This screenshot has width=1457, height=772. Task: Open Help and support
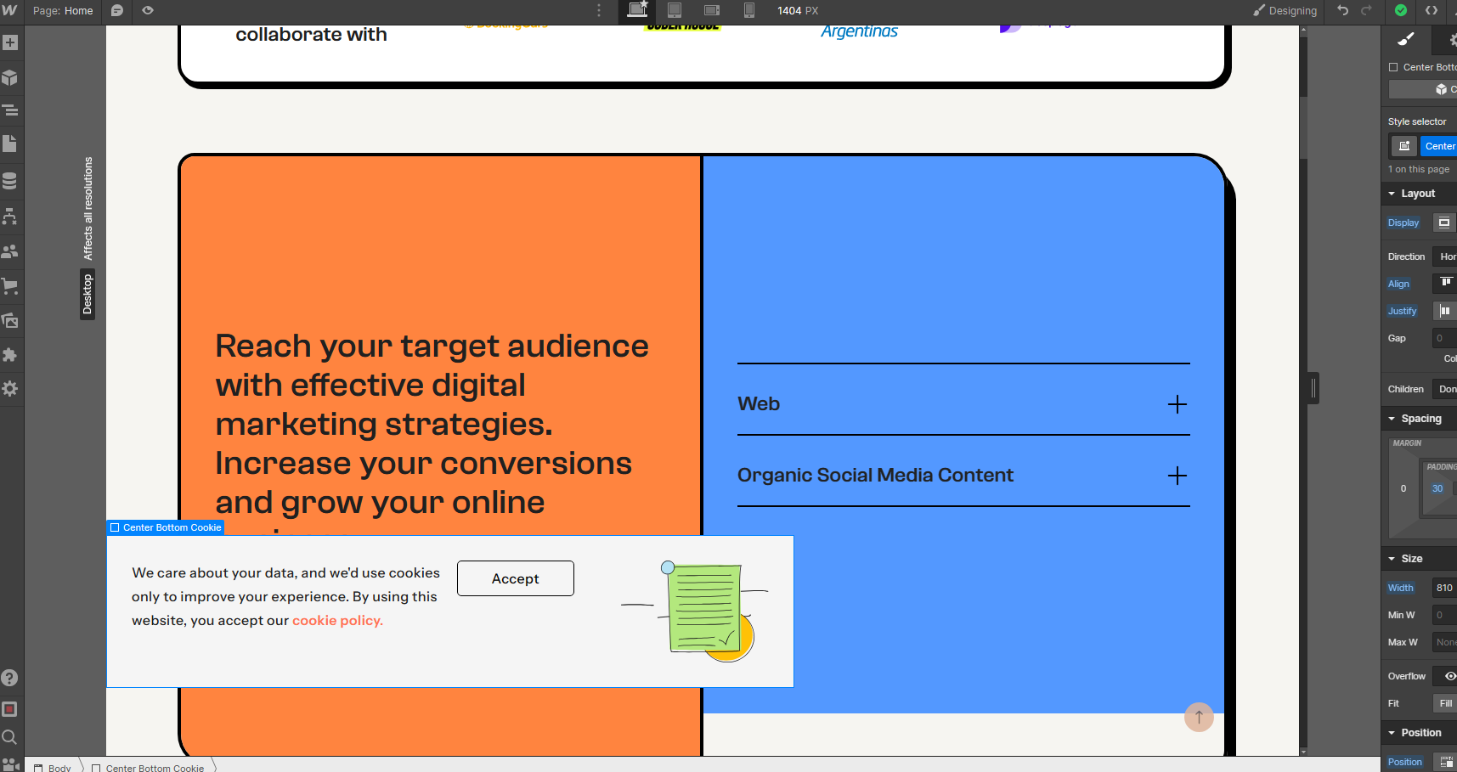coord(10,678)
